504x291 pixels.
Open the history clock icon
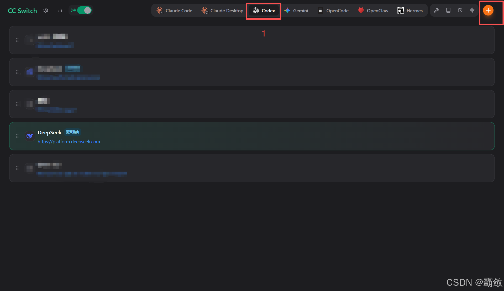[x=460, y=10]
